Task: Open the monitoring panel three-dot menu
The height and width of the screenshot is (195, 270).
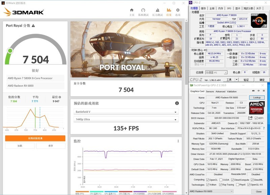Action: point(178,141)
